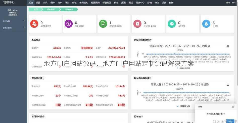Click the 管理中心 logo title
Screen dimensions: 238x123
(x=9, y=3)
